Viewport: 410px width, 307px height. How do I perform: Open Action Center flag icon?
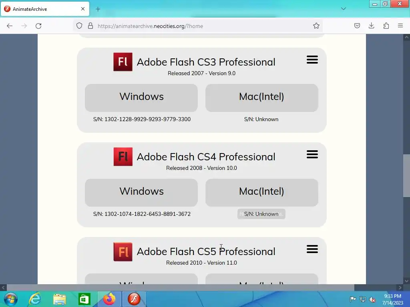pos(353,299)
